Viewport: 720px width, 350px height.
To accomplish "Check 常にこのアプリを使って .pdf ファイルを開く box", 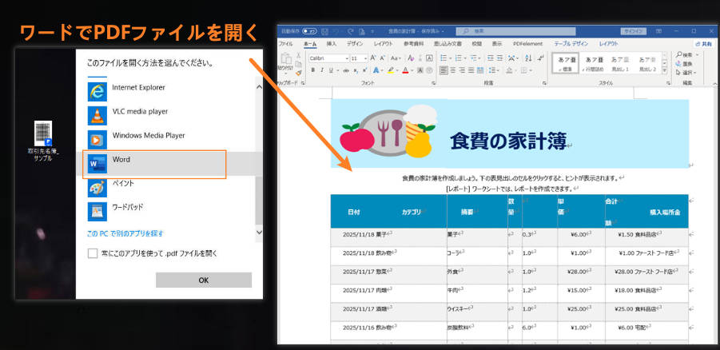I will click(93, 253).
